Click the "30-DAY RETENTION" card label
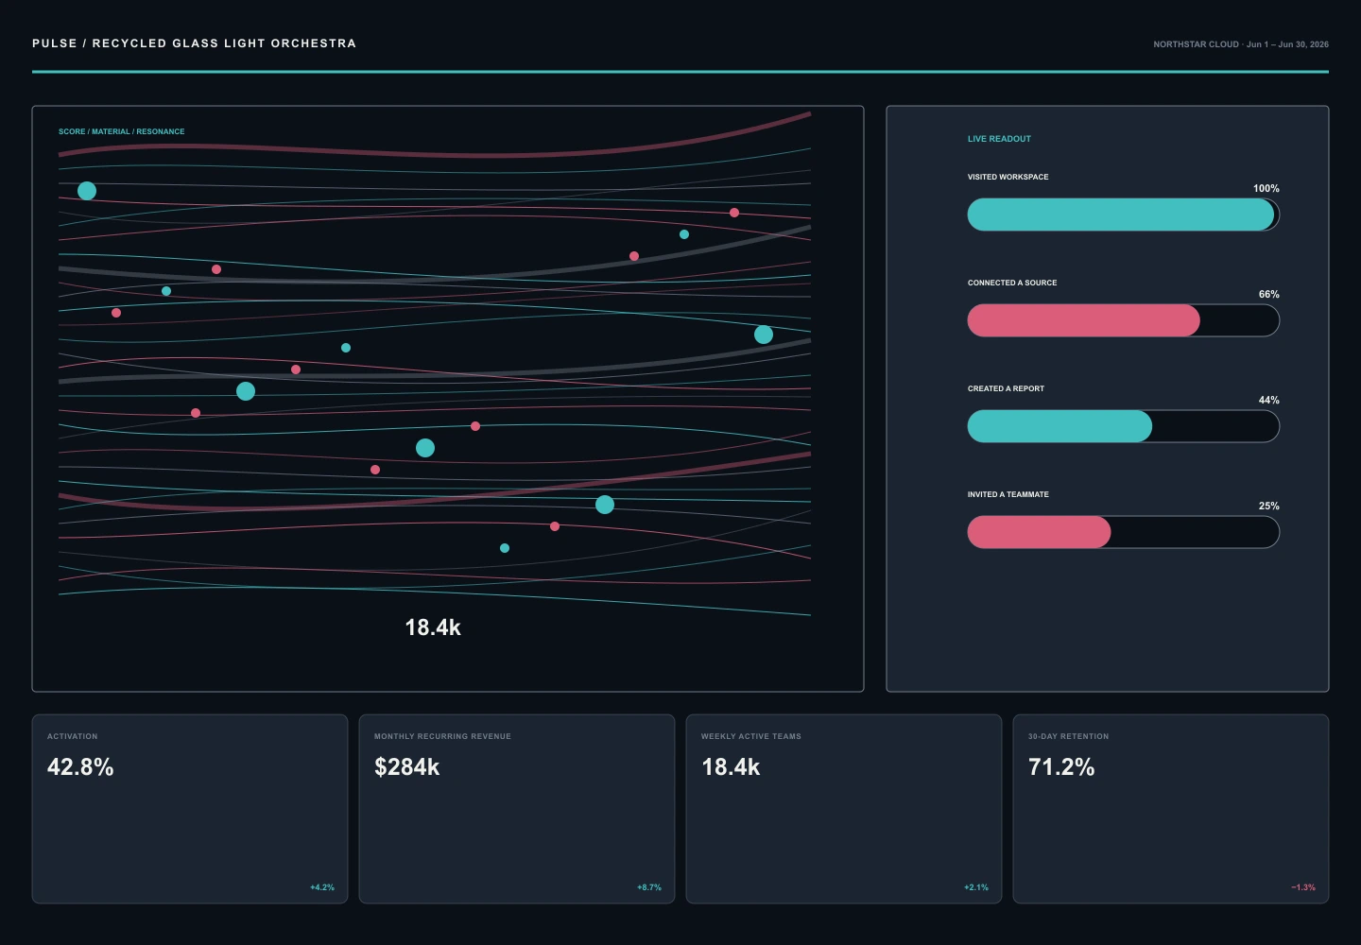This screenshot has height=945, width=1361. click(1069, 736)
